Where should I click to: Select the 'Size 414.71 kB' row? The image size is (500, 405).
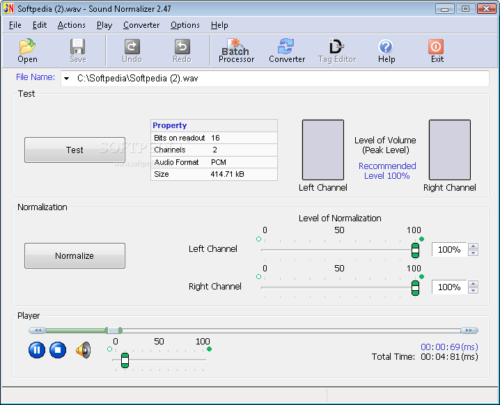click(x=214, y=174)
